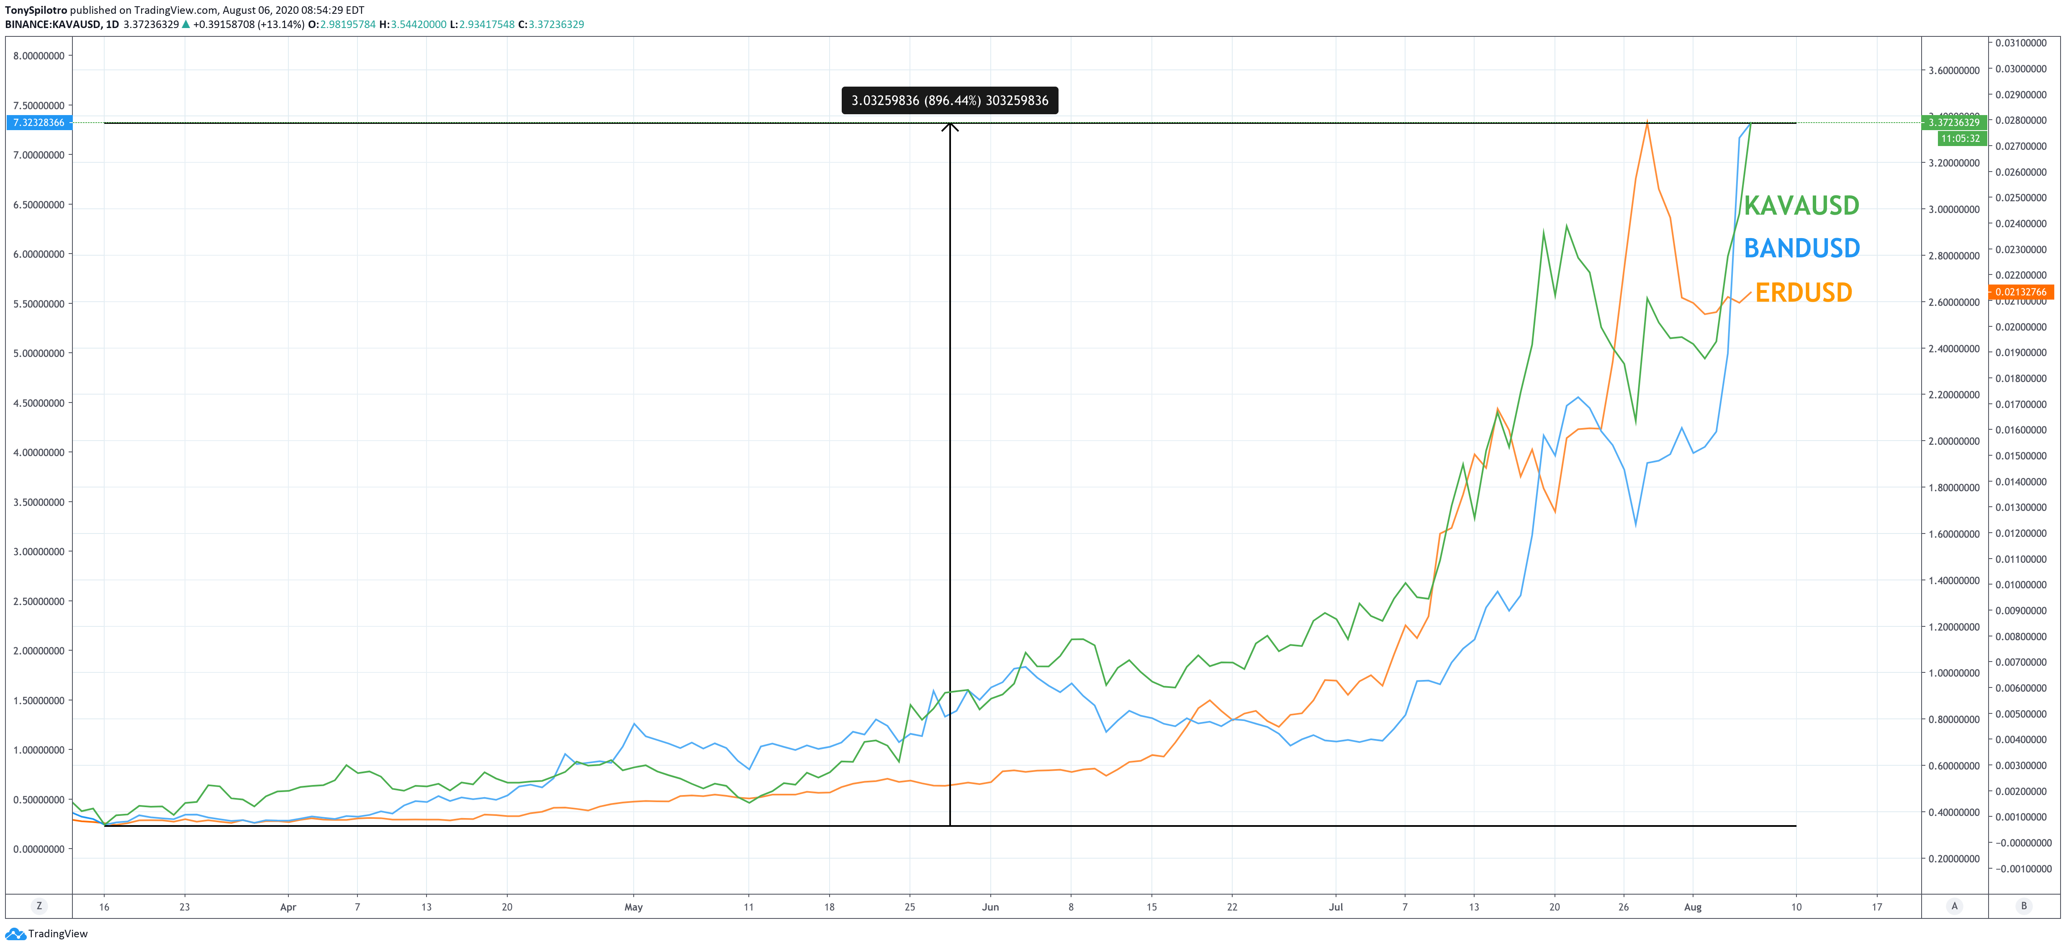Viewport: 2066px width, 949px height.
Task: Open the TonySpilotro author name link
Action: [36, 10]
